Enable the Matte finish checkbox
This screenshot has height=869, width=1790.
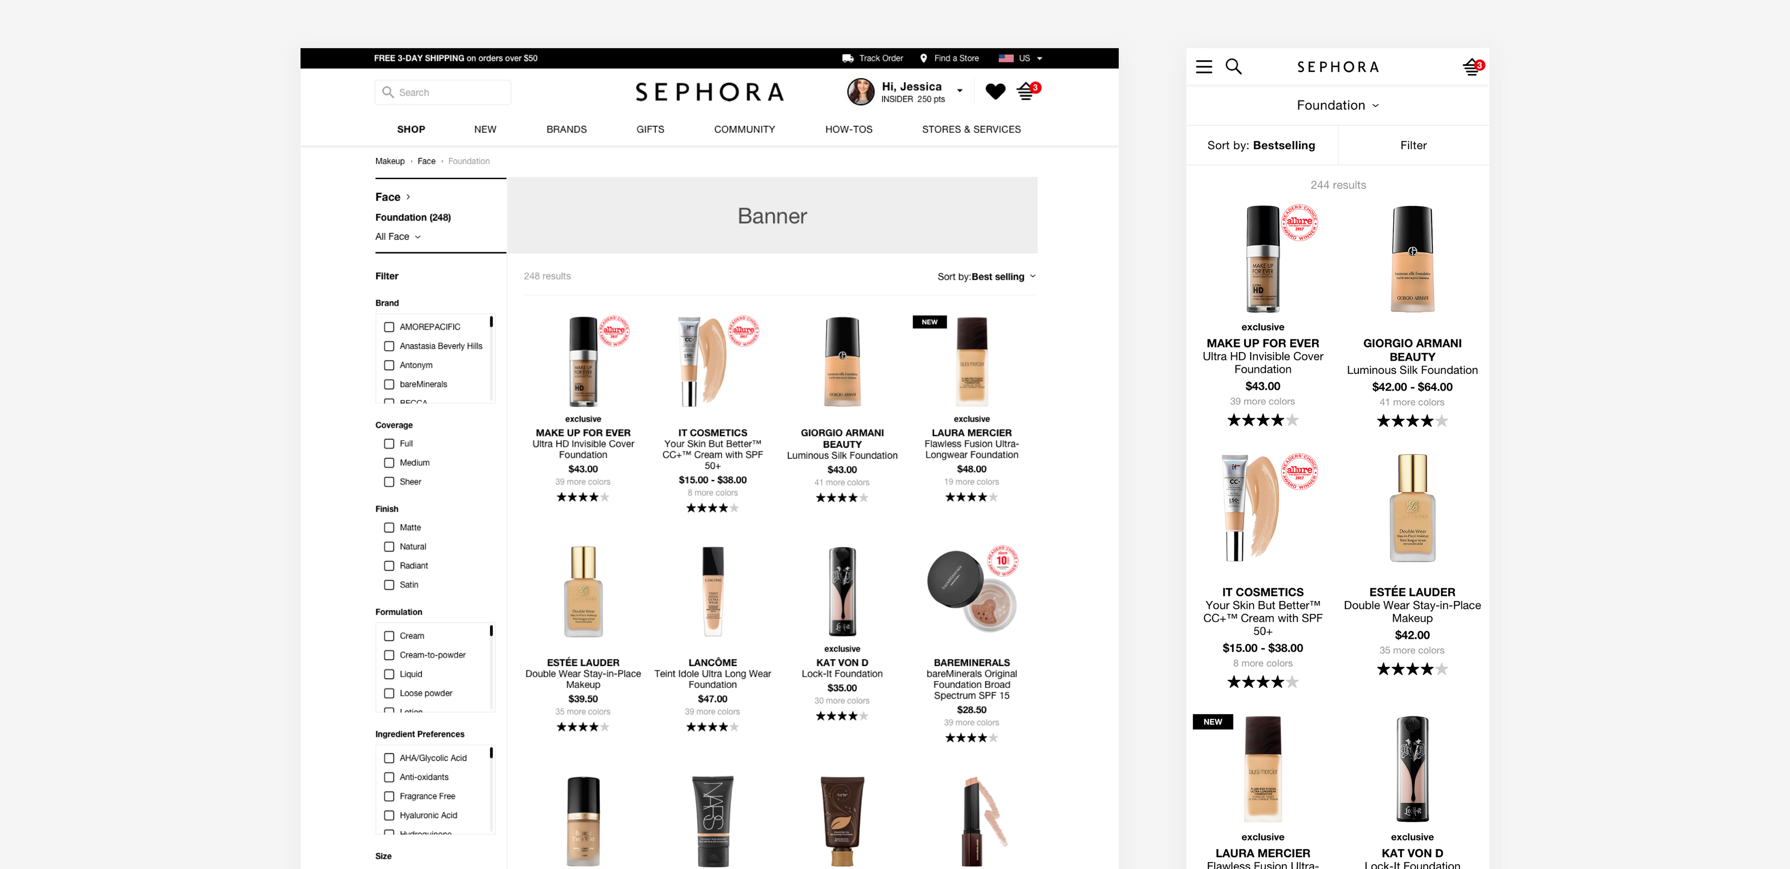[389, 528]
